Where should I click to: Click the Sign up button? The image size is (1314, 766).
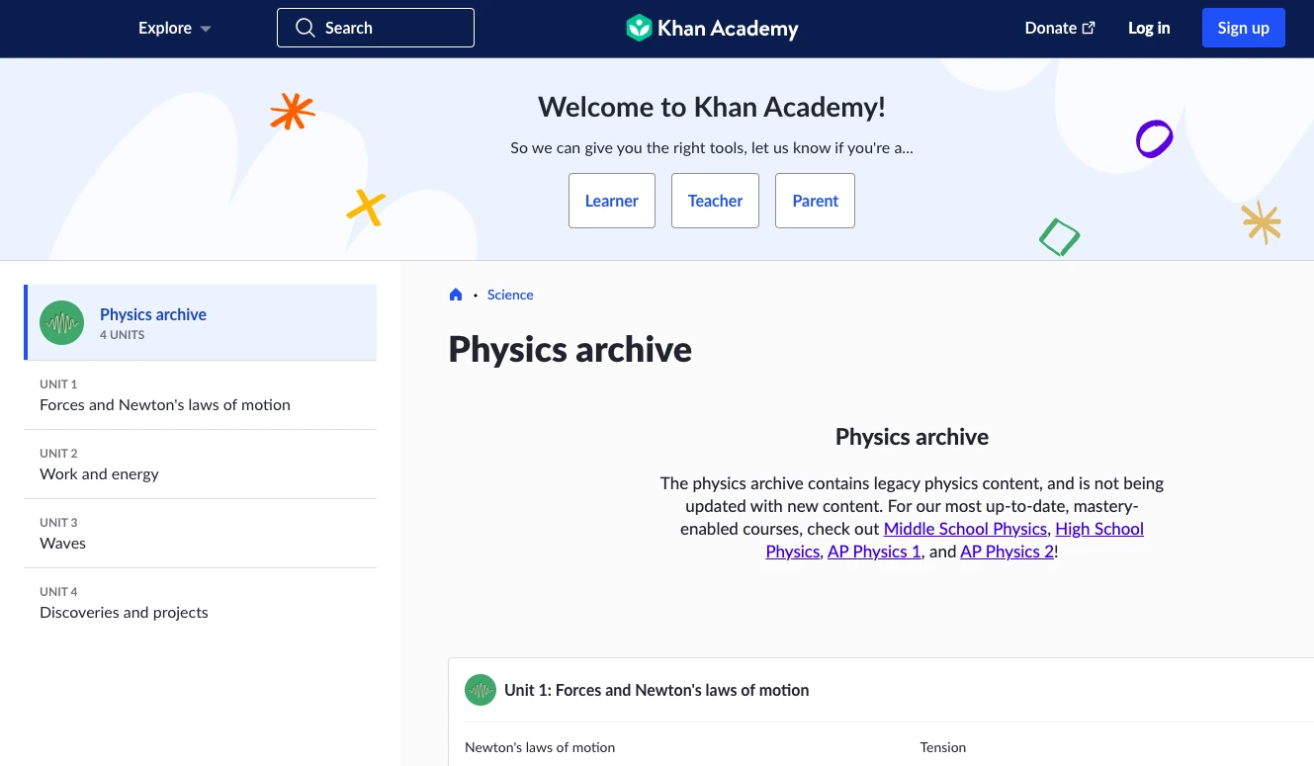pos(1243,28)
